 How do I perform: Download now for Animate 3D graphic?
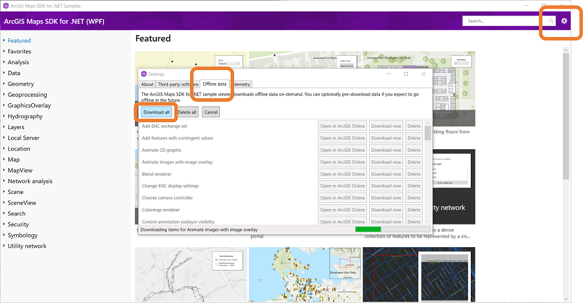coord(386,150)
